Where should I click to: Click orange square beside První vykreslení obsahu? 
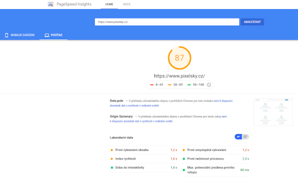(112, 150)
